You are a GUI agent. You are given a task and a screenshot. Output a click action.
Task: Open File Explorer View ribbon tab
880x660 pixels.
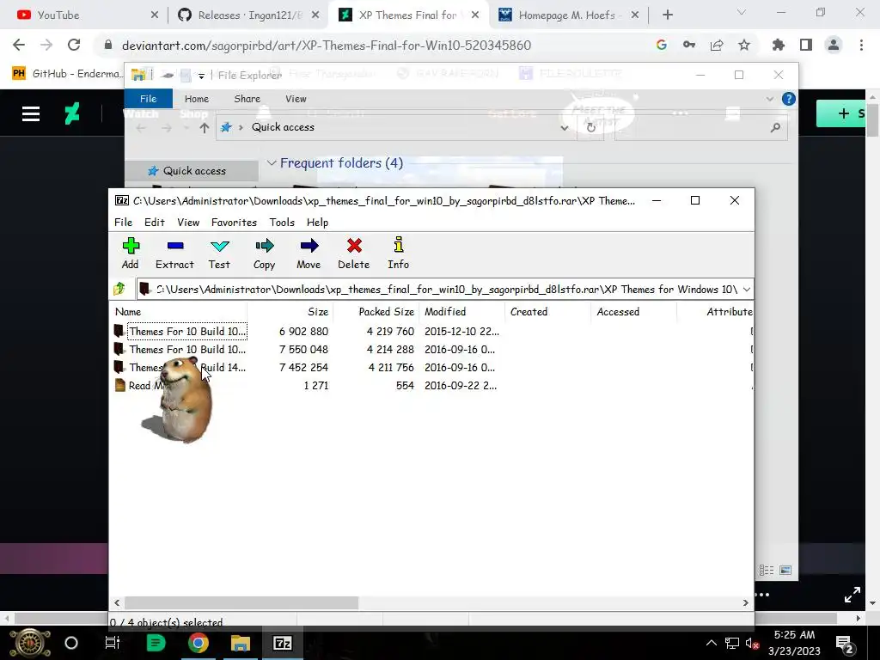(x=296, y=99)
